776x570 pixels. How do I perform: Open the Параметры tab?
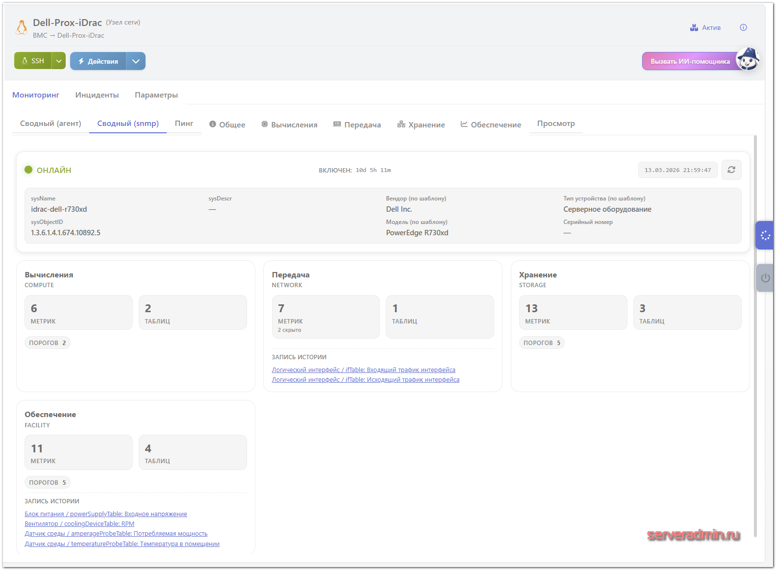pos(156,95)
